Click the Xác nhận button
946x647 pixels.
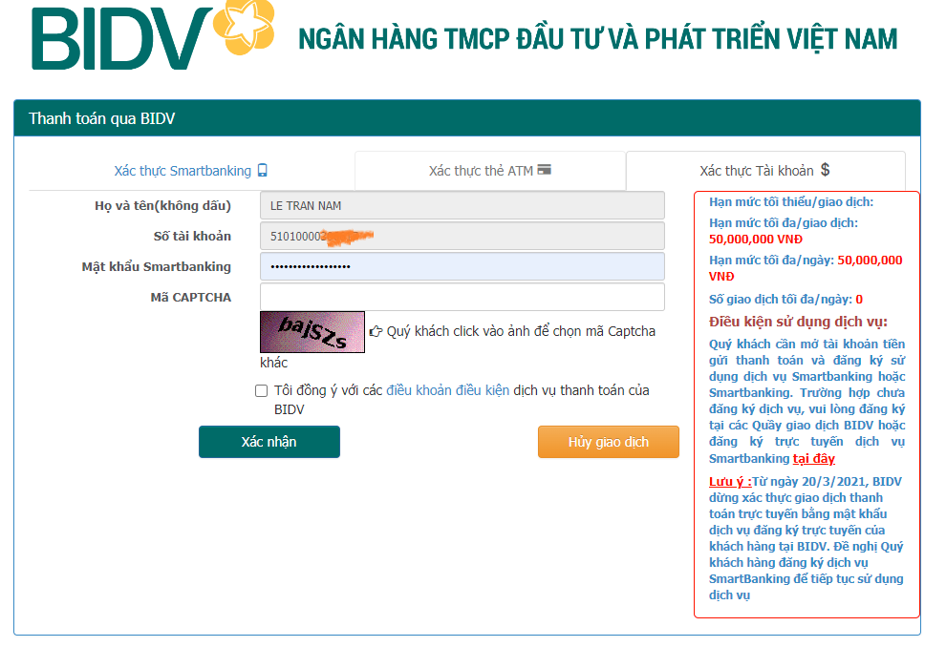(x=269, y=442)
